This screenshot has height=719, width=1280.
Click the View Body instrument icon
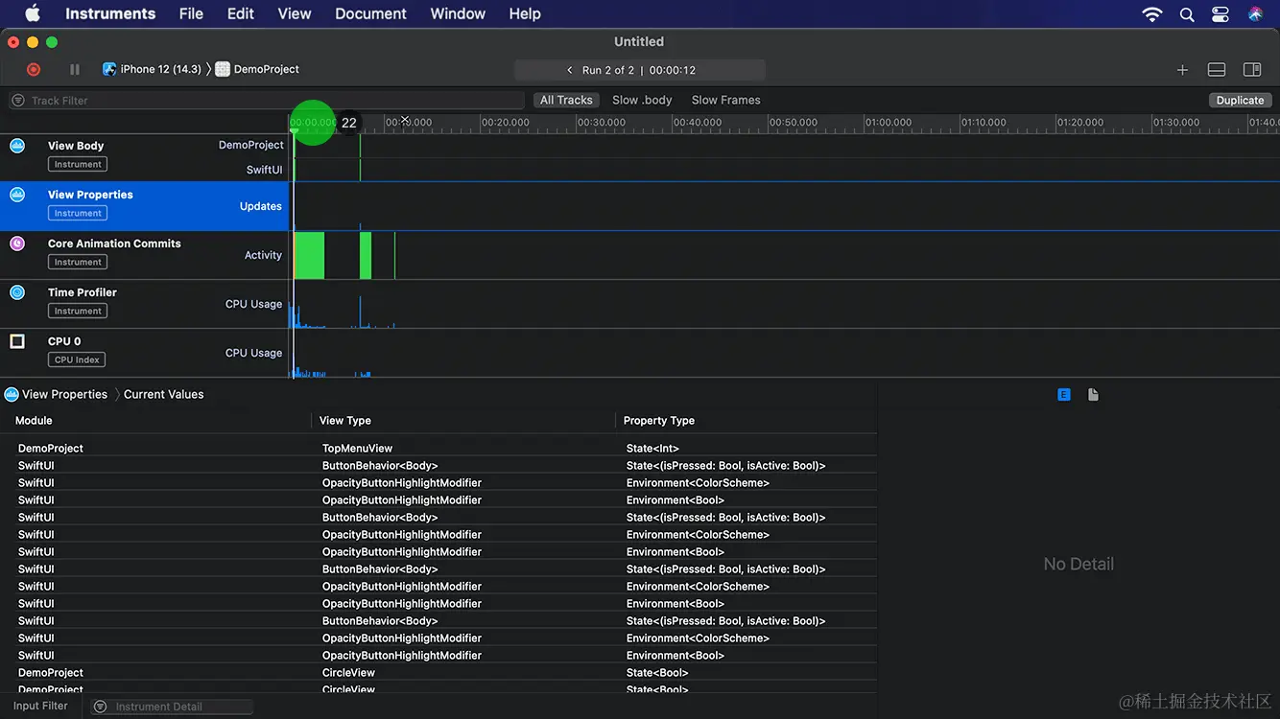point(17,146)
